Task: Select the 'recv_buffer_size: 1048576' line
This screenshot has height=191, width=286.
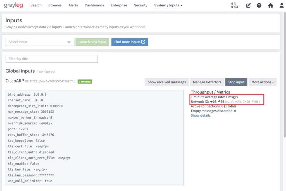Action: pos(31,135)
